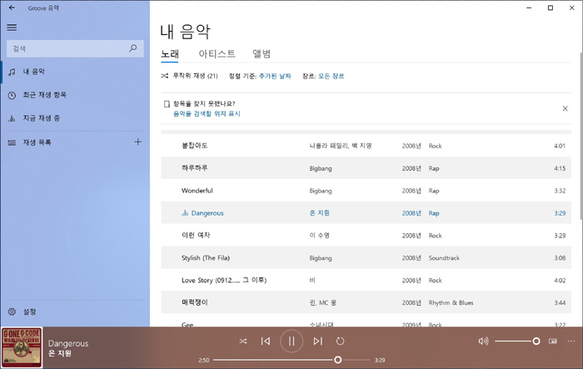This screenshot has height=369, width=583.
Task: Click the now-playing equalizer icon beside Dangerous
Action: 185,212
